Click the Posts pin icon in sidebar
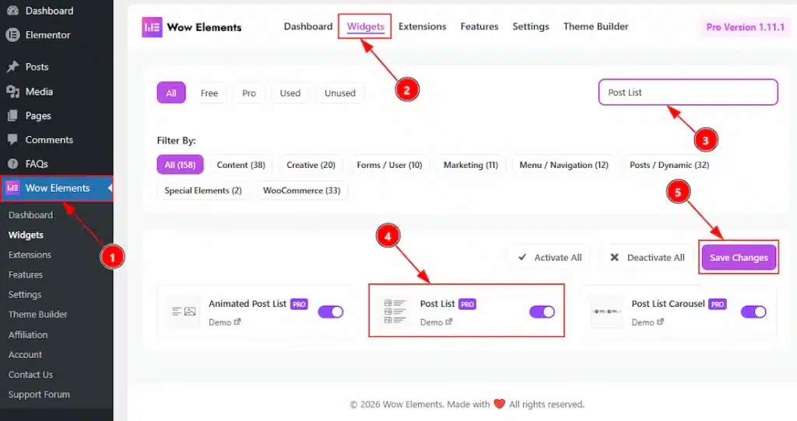This screenshot has width=797, height=421. 12,67
